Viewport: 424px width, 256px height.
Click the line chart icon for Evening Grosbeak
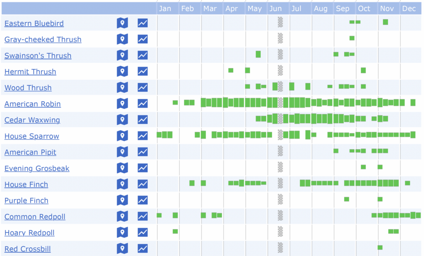tap(142, 168)
